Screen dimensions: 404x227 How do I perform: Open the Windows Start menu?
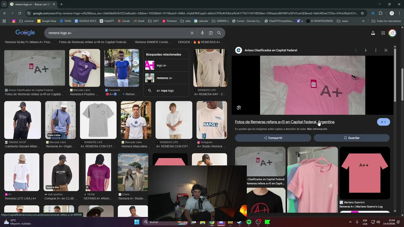pos(137,222)
